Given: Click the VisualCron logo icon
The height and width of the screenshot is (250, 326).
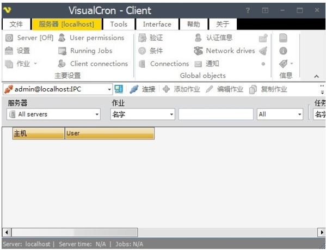Looking at the screenshot, I should click(x=7, y=10).
